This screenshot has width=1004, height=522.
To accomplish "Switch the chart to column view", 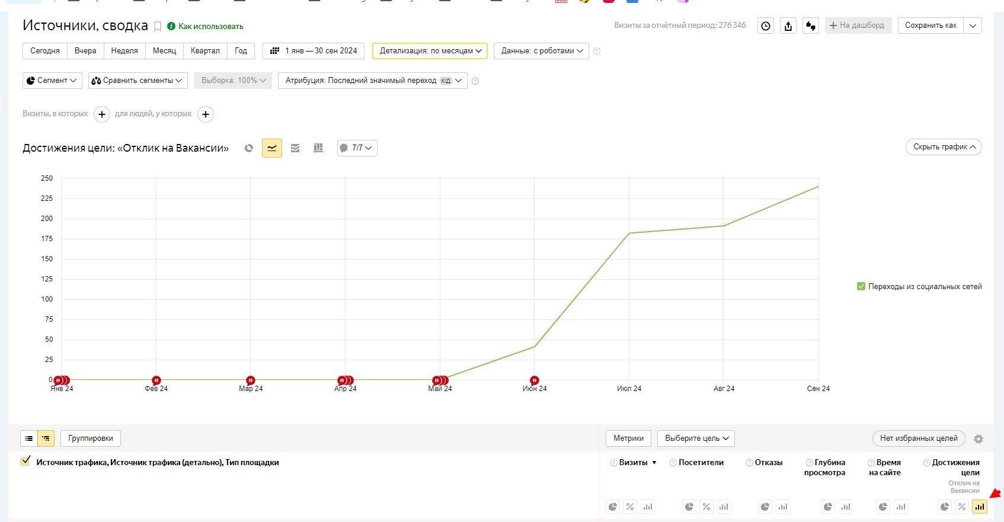I will [318, 148].
